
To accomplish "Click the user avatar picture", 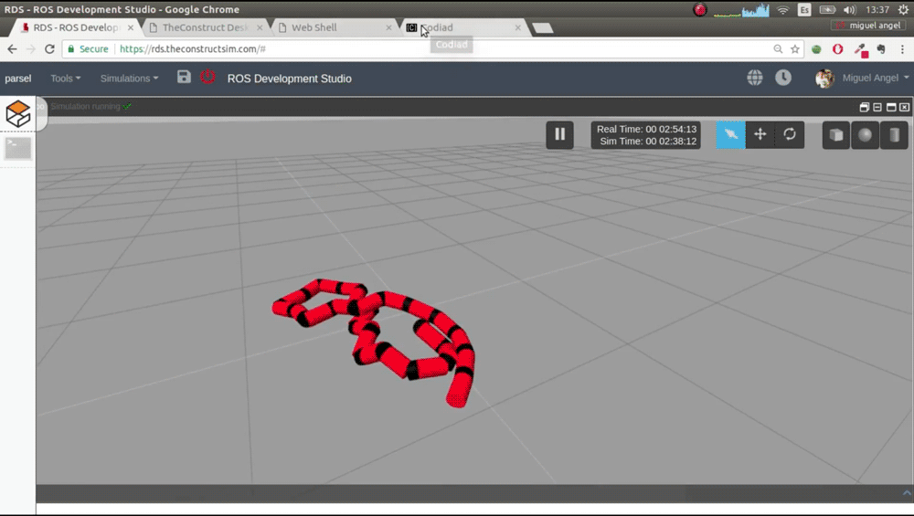I will [x=824, y=78].
